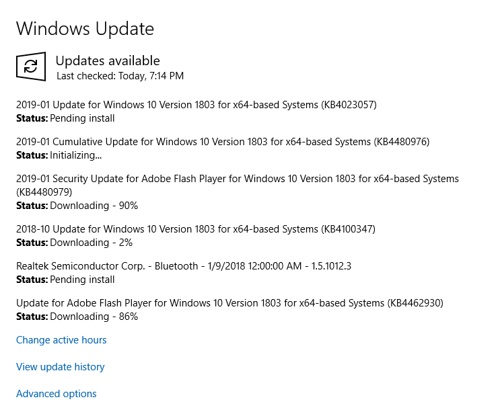The width and height of the screenshot is (498, 418).
Task: Select the KB4023057 update title
Action: pos(196,105)
